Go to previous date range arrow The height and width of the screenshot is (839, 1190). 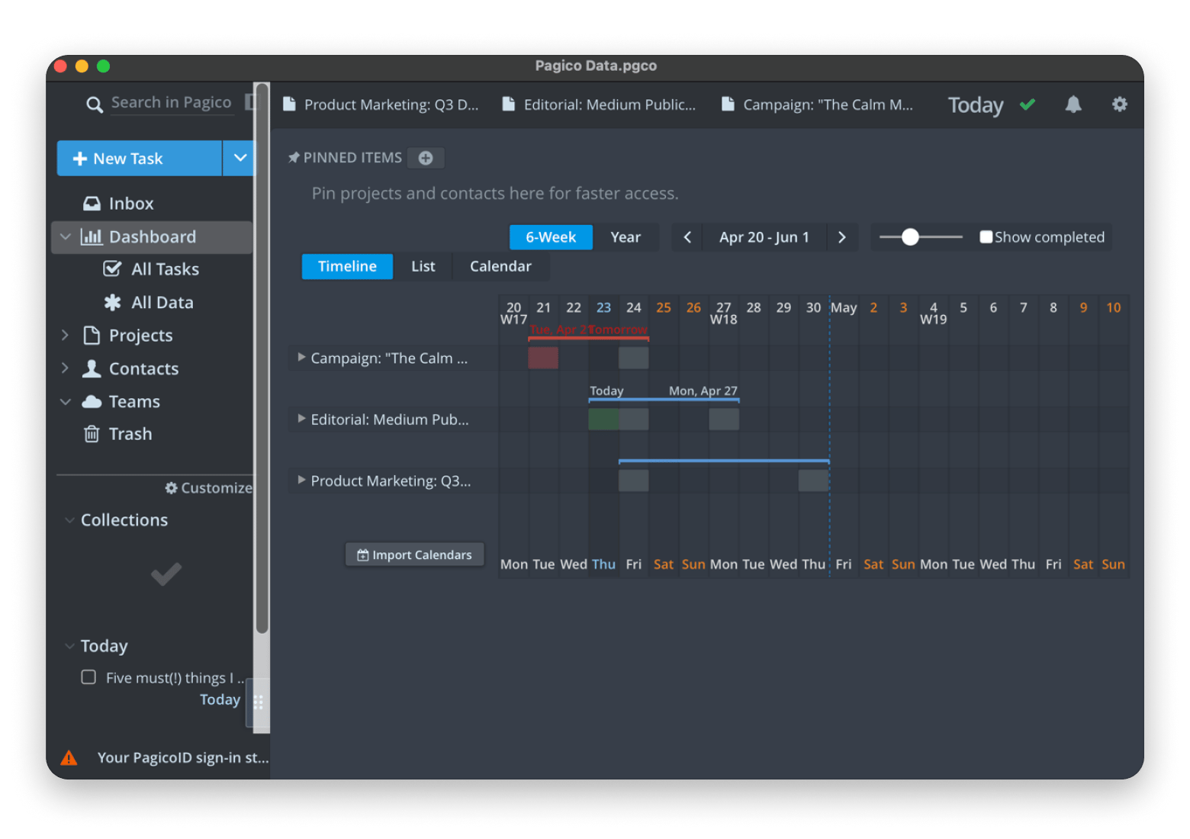pyautogui.click(x=687, y=237)
